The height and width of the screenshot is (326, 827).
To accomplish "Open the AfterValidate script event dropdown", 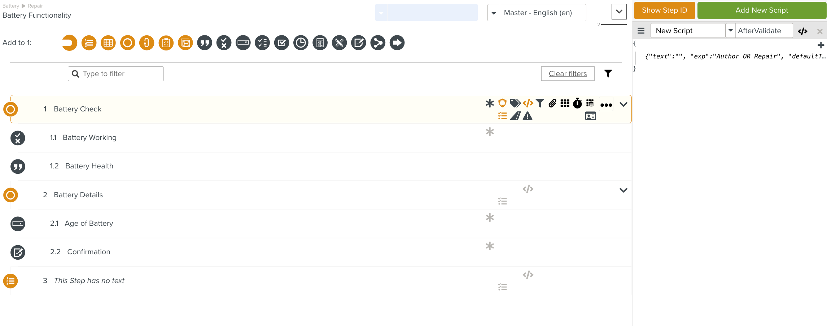I will pyautogui.click(x=731, y=31).
